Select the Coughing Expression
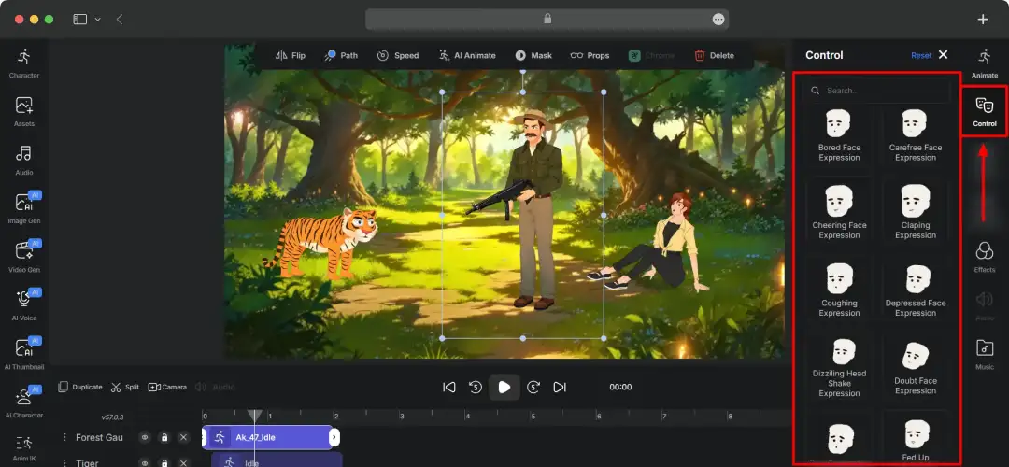 [x=839, y=290]
